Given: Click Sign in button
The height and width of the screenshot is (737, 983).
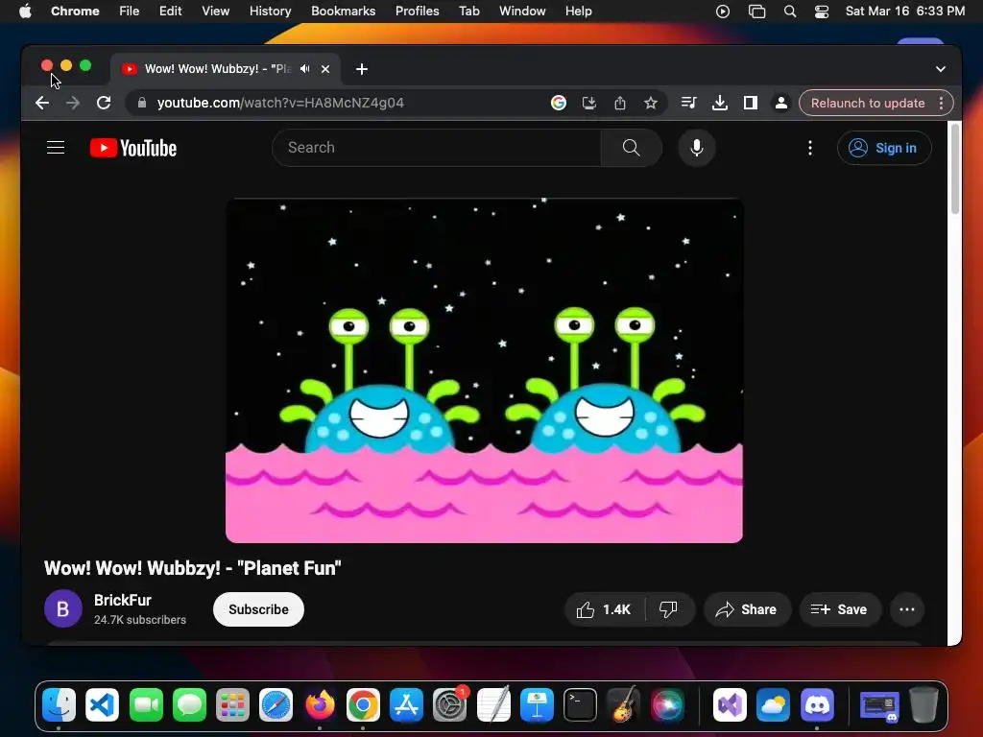Looking at the screenshot, I should pyautogui.click(x=884, y=148).
